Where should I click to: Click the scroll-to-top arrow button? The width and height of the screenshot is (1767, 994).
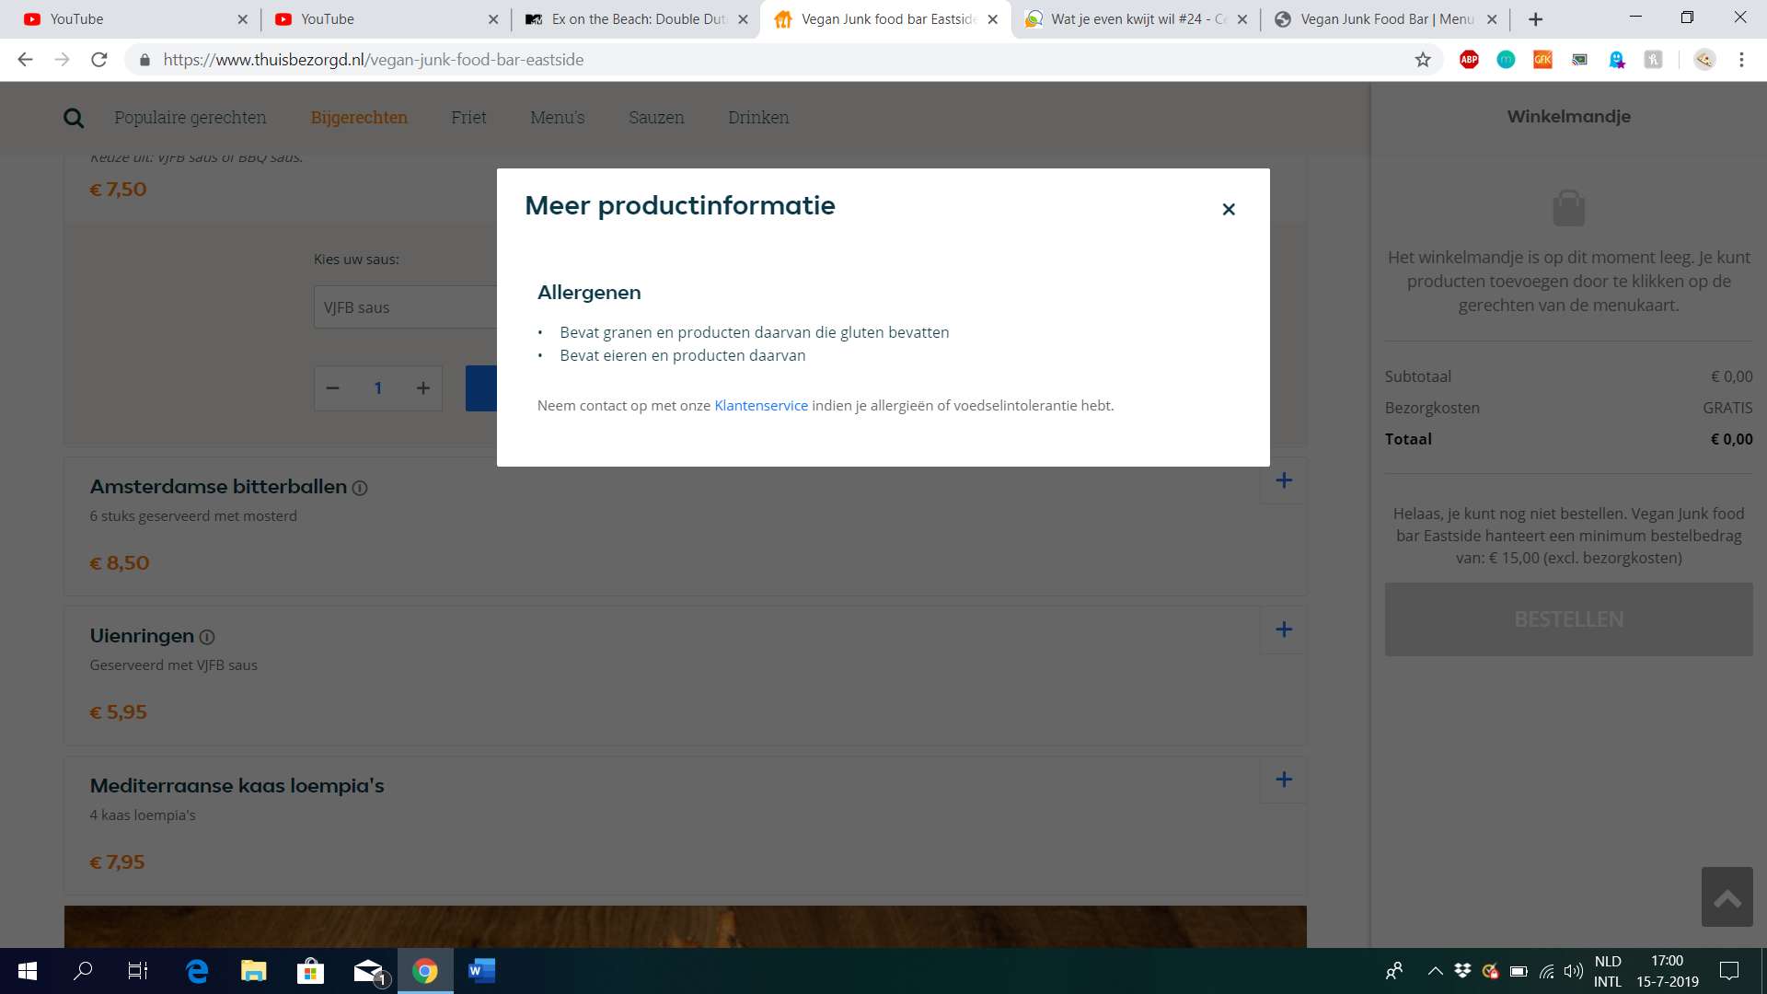tap(1727, 897)
